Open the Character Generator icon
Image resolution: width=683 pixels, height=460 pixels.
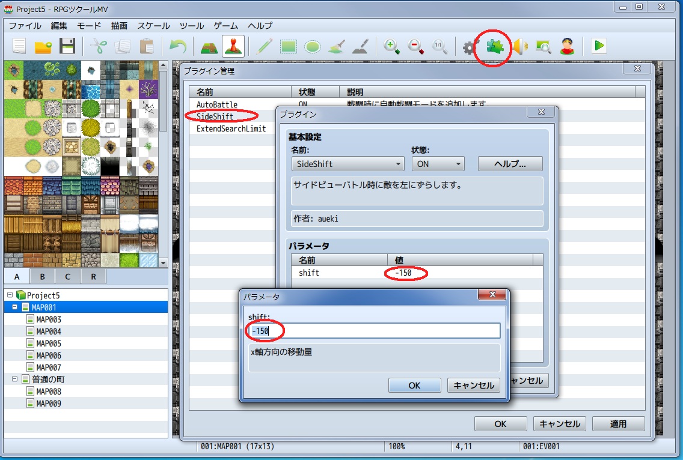567,46
